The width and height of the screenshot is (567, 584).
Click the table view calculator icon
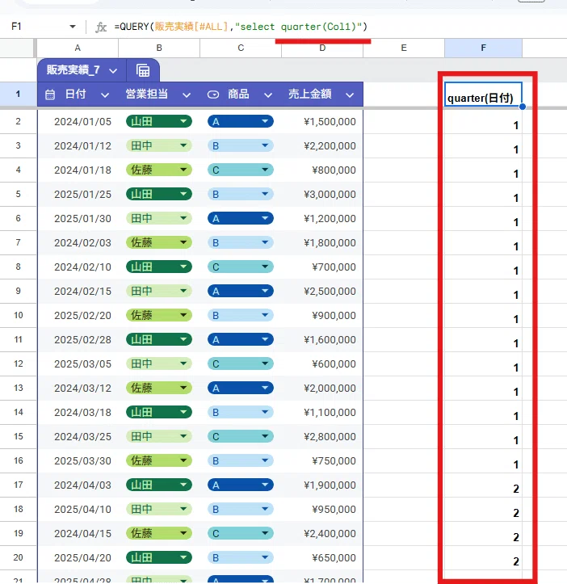143,70
